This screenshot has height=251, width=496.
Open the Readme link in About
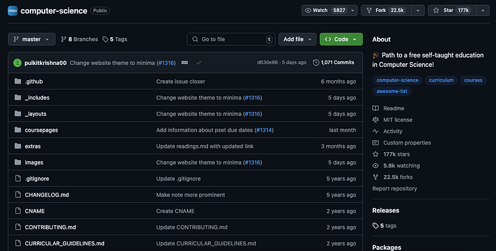pyautogui.click(x=394, y=108)
